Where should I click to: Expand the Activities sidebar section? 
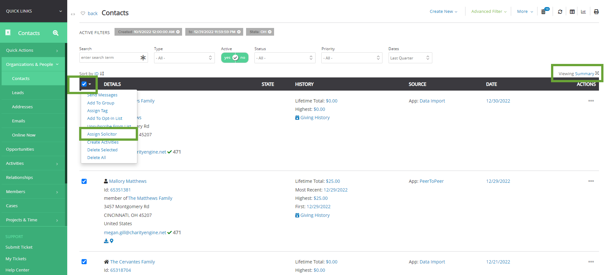(32, 163)
